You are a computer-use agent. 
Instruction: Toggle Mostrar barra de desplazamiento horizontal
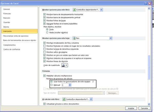(x=44, y=14)
